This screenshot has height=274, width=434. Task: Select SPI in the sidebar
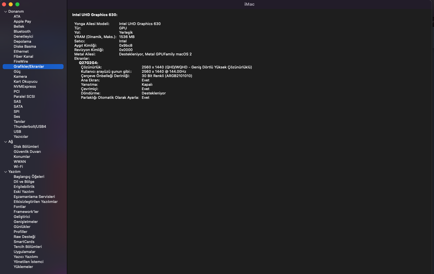[x=16, y=111]
